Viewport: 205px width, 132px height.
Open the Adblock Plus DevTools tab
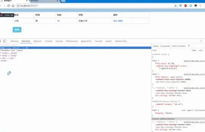pos(121,41)
